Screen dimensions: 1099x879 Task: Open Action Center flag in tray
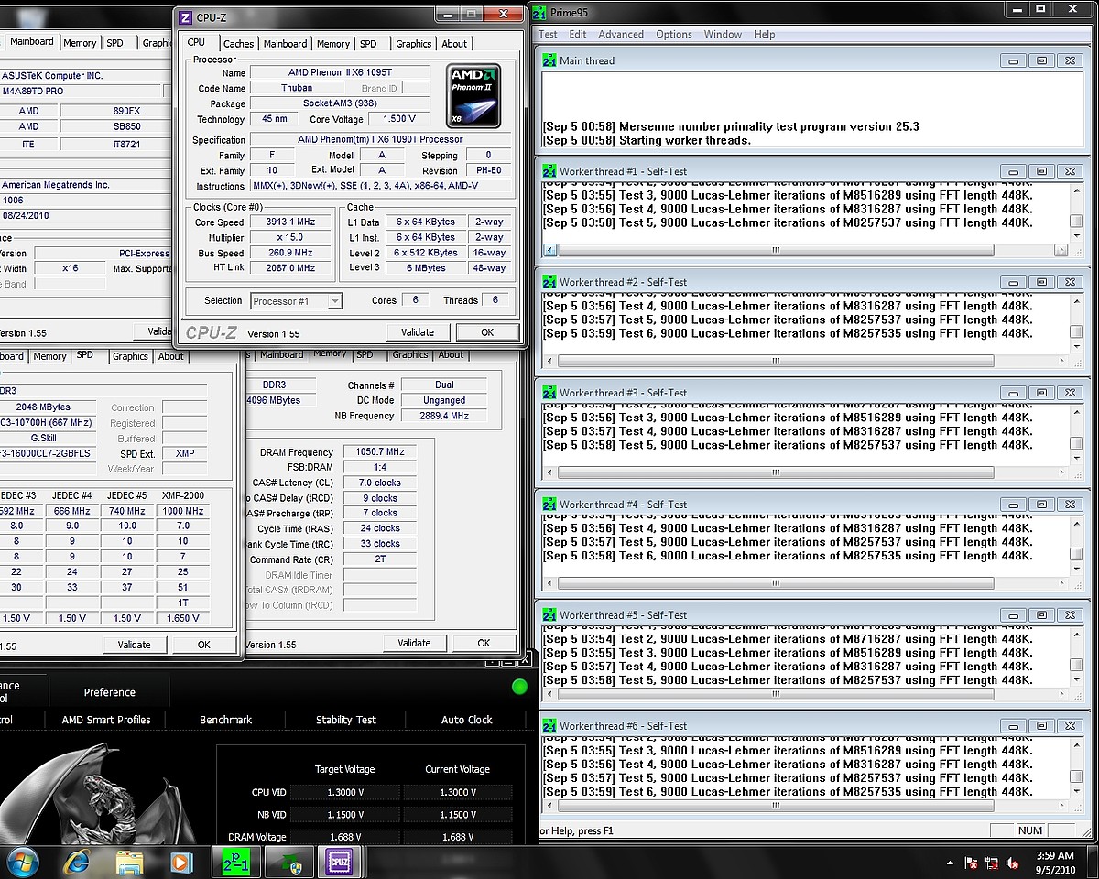pos(973,863)
